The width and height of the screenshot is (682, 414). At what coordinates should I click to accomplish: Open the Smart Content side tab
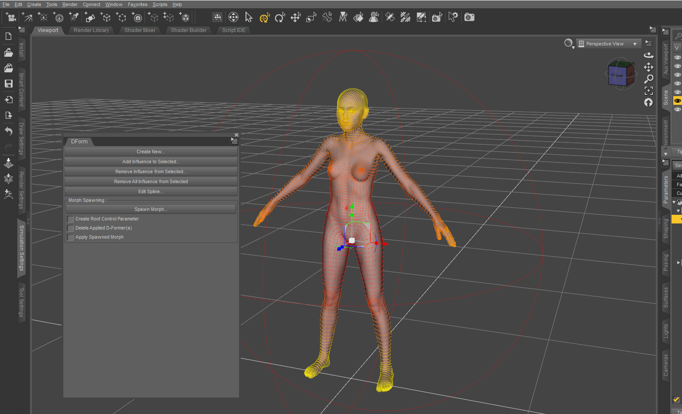21,90
